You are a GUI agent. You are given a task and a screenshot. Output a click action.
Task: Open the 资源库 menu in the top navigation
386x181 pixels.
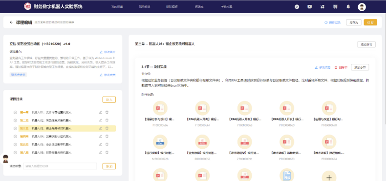click(x=199, y=7)
